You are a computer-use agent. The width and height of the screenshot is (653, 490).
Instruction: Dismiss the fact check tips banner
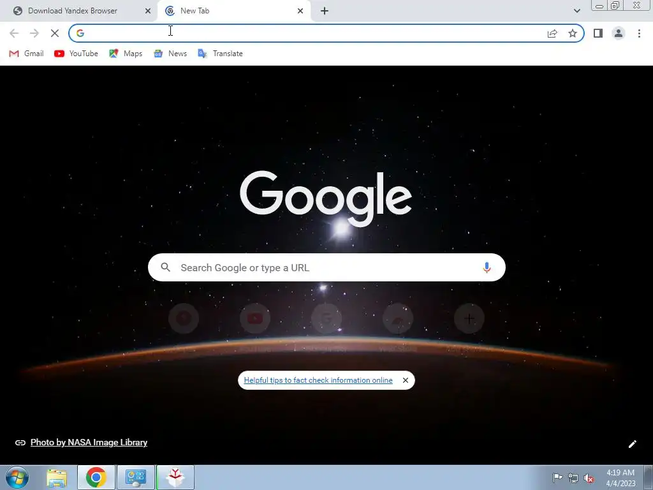[x=405, y=380]
